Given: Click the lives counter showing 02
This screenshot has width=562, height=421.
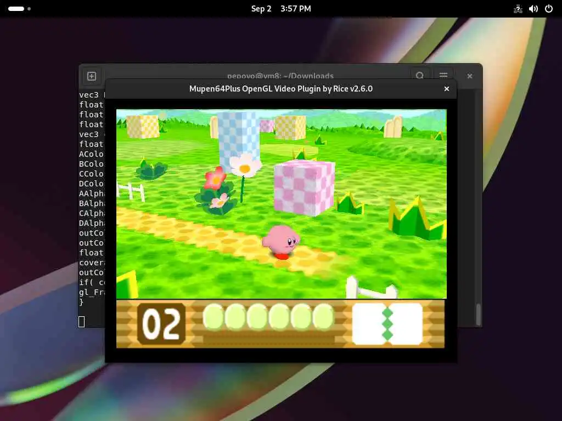Looking at the screenshot, I should [161, 324].
